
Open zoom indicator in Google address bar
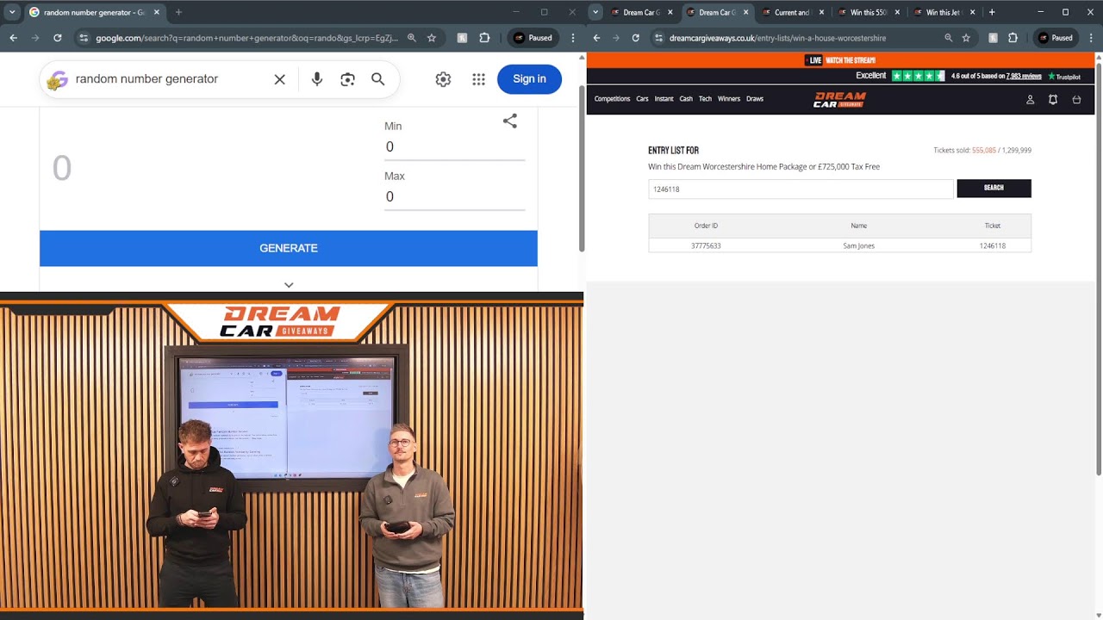[412, 38]
